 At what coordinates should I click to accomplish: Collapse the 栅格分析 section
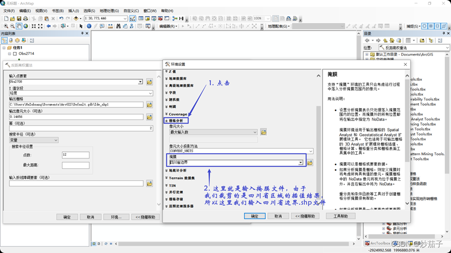[176, 121]
